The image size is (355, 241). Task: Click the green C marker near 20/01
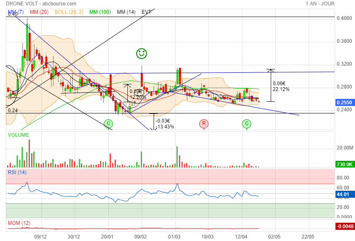pyautogui.click(x=108, y=124)
